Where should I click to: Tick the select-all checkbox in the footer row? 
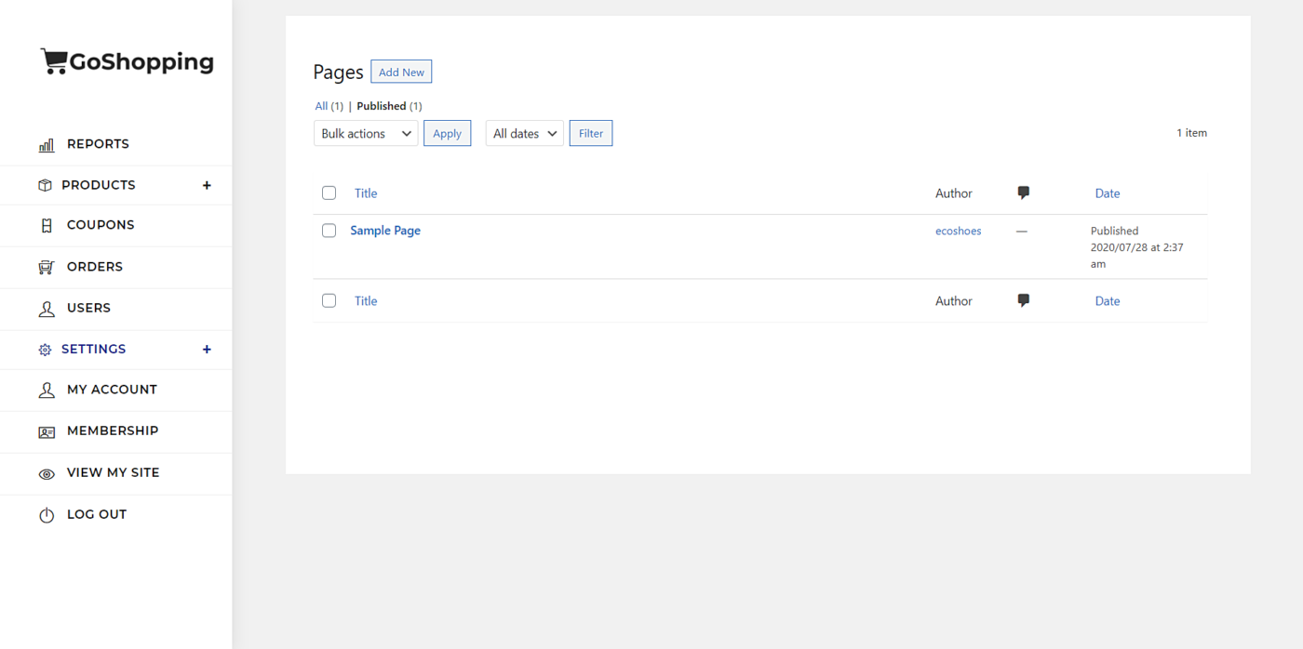[329, 301]
